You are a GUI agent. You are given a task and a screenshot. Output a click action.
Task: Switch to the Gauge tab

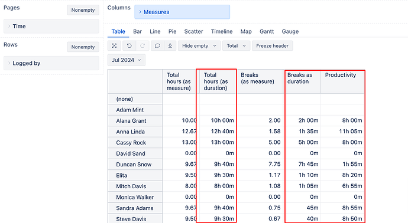tap(290, 31)
